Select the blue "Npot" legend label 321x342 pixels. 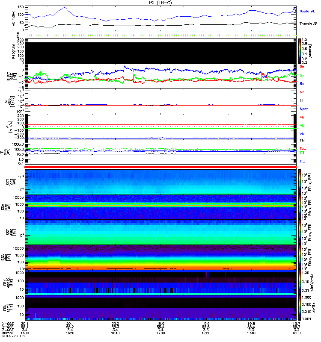click(x=303, y=109)
